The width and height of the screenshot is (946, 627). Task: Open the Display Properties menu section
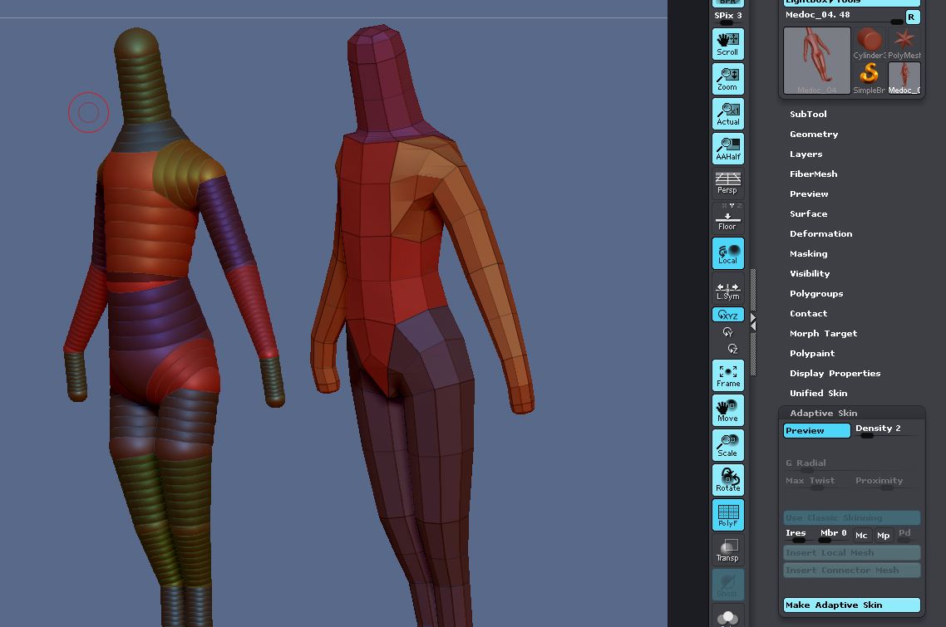pos(835,373)
